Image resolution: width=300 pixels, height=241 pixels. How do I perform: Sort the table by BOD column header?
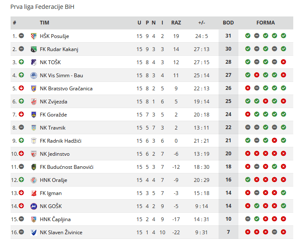(x=228, y=23)
